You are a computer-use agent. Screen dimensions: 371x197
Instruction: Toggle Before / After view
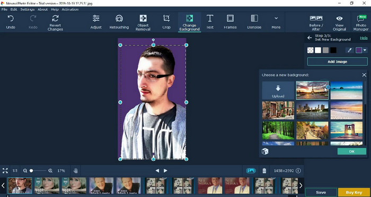click(x=316, y=23)
